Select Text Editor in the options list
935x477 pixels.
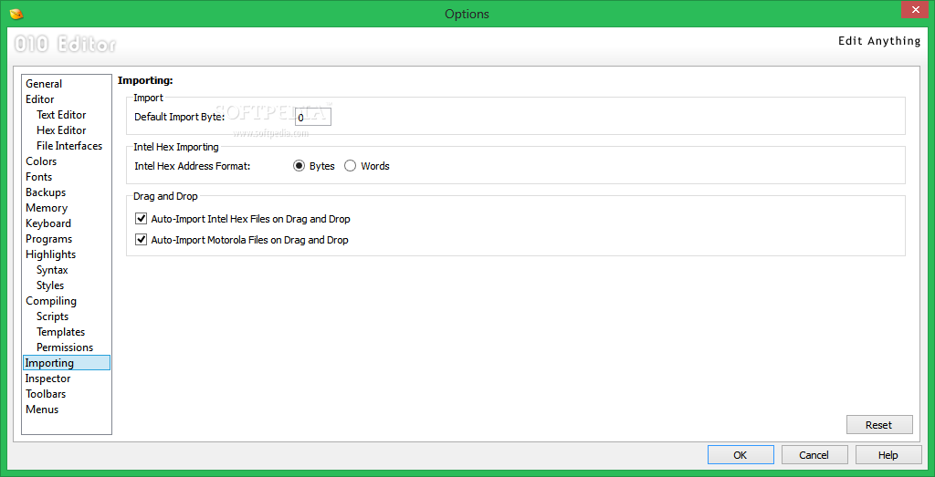tap(61, 115)
